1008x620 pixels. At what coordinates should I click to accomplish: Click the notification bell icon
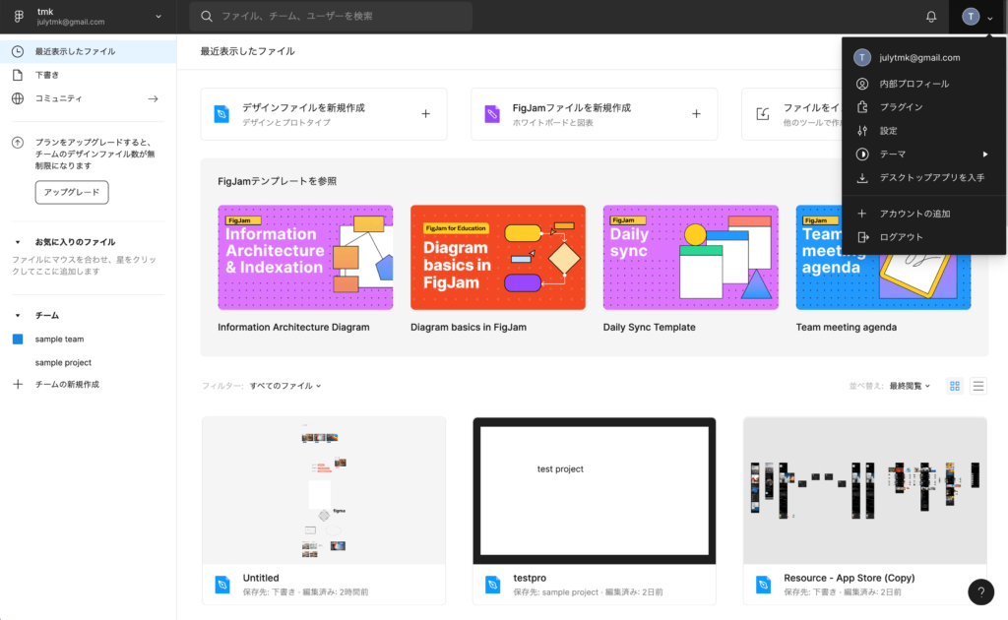pyautogui.click(x=931, y=17)
